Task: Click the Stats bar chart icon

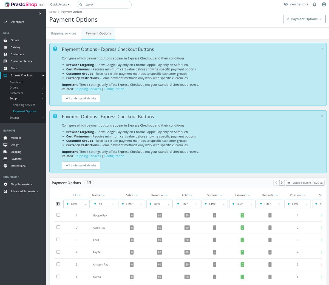Action: click(5, 68)
